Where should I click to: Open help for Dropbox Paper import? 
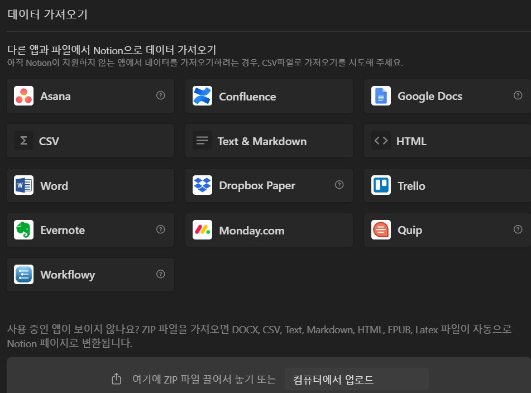coord(339,185)
